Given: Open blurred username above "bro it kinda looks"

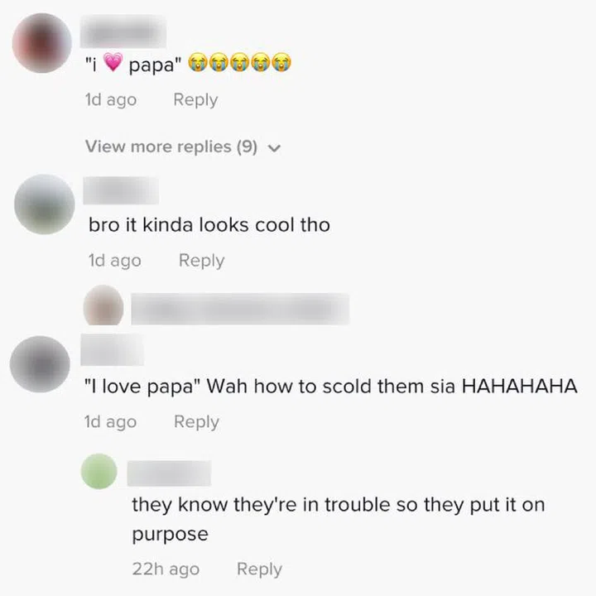Looking at the screenshot, I should point(121,190).
